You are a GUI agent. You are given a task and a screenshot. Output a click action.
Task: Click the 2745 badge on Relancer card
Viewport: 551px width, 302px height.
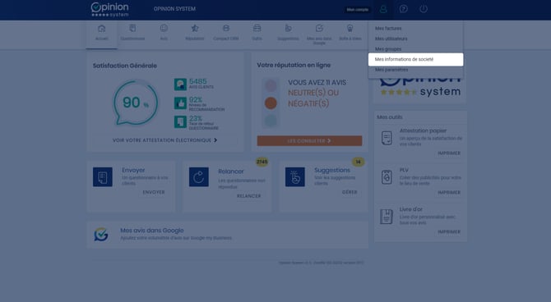(x=262, y=162)
